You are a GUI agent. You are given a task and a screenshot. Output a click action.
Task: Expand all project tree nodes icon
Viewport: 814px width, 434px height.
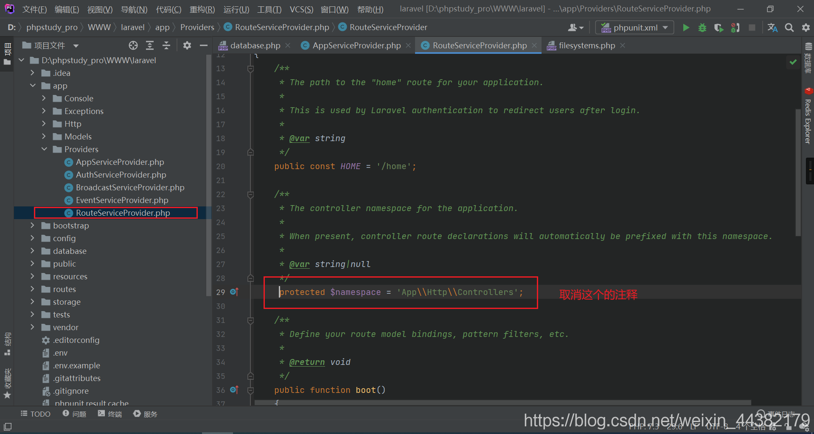click(x=150, y=45)
